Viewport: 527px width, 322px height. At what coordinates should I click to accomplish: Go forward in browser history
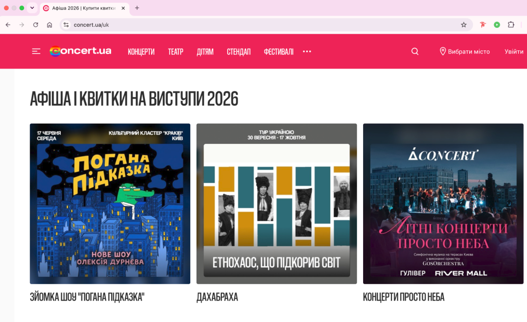tap(22, 25)
